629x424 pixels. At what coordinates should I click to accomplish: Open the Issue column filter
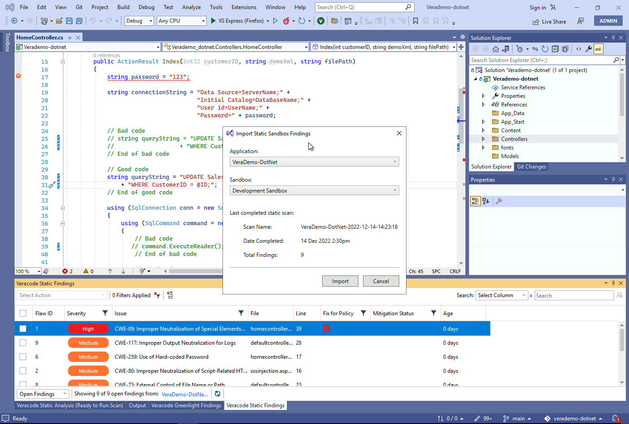tap(241, 313)
